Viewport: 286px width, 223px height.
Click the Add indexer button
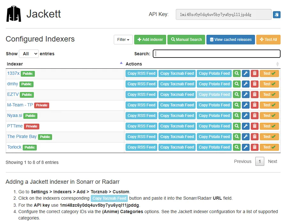150,40
